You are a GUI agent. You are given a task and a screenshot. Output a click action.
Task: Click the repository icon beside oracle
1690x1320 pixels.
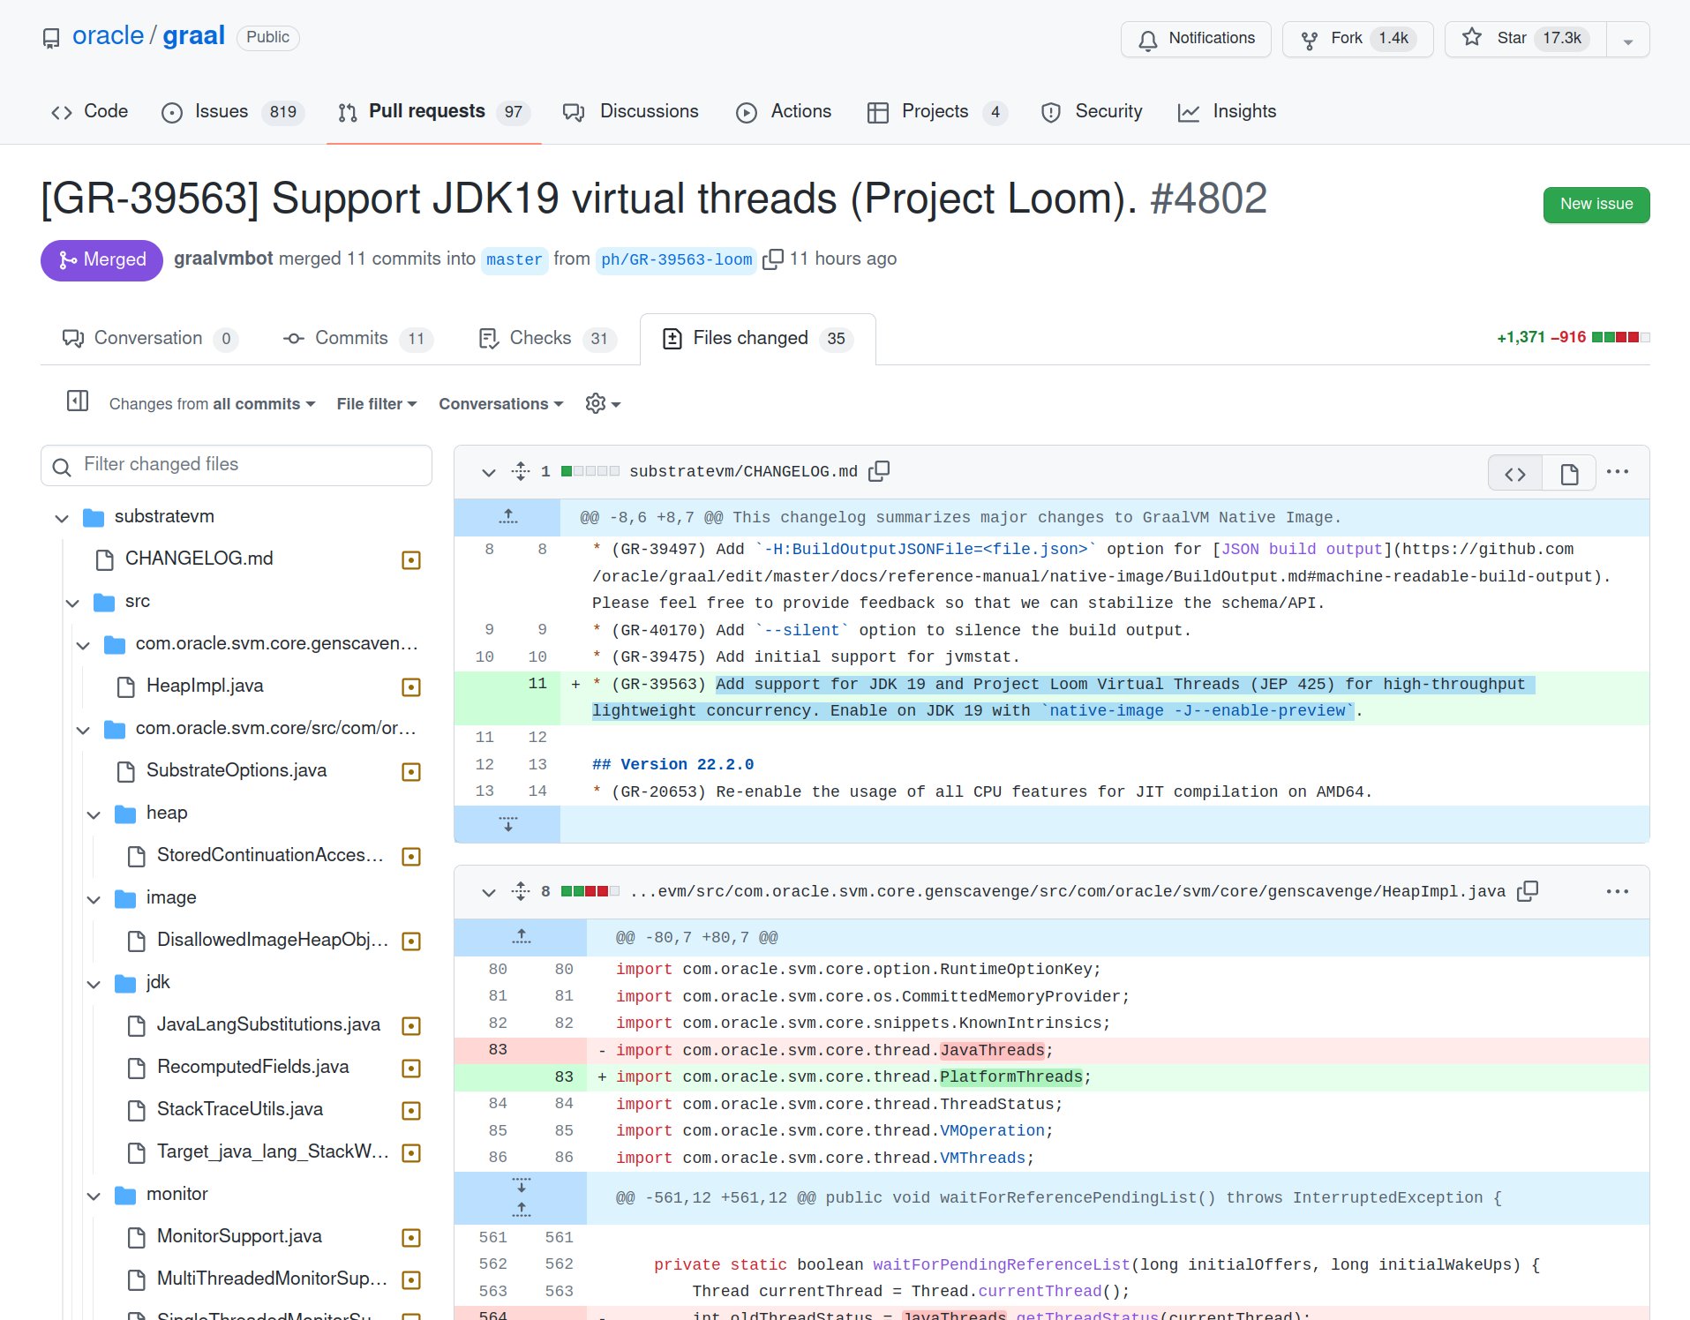pyautogui.click(x=52, y=39)
